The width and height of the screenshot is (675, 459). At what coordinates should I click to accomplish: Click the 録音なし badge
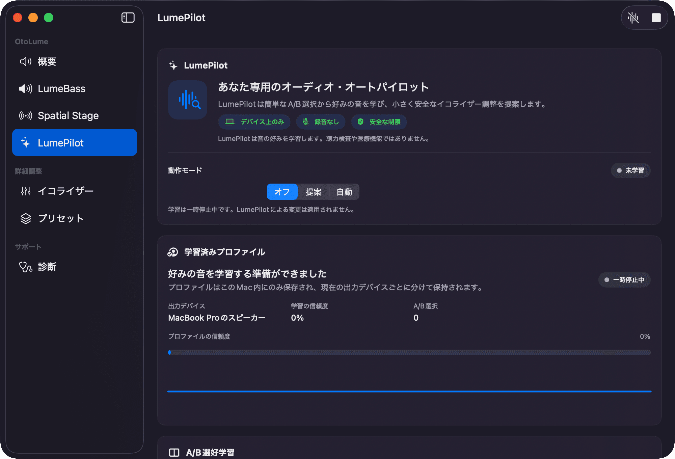click(321, 122)
